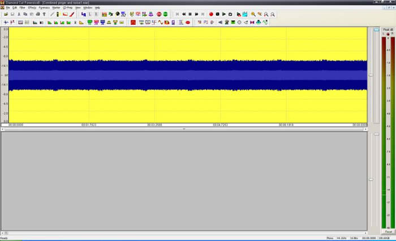396x241 pixels.
Task: Click the red sine wave icon
Action: click(x=160, y=23)
